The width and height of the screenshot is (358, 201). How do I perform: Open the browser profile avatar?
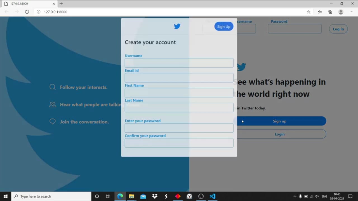[341, 12]
